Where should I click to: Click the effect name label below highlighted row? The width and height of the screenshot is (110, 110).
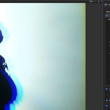click(x=109, y=19)
